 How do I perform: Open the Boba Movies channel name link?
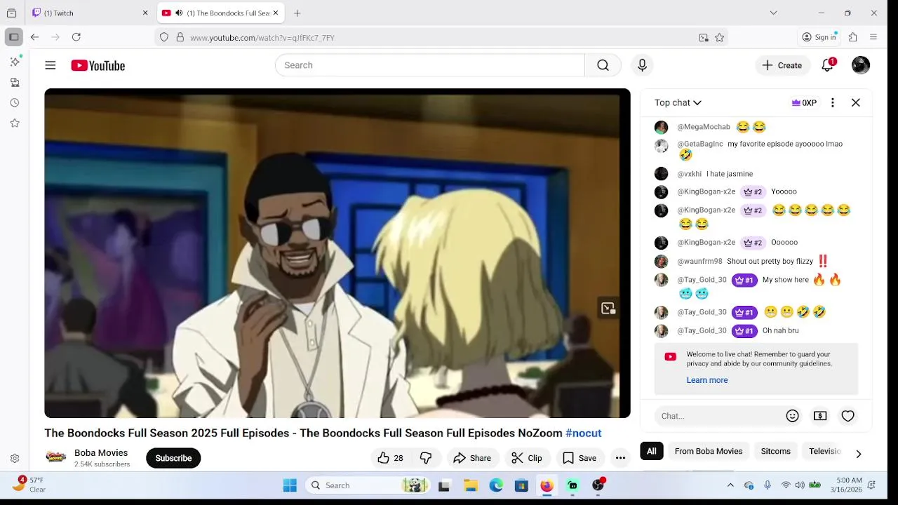point(101,453)
